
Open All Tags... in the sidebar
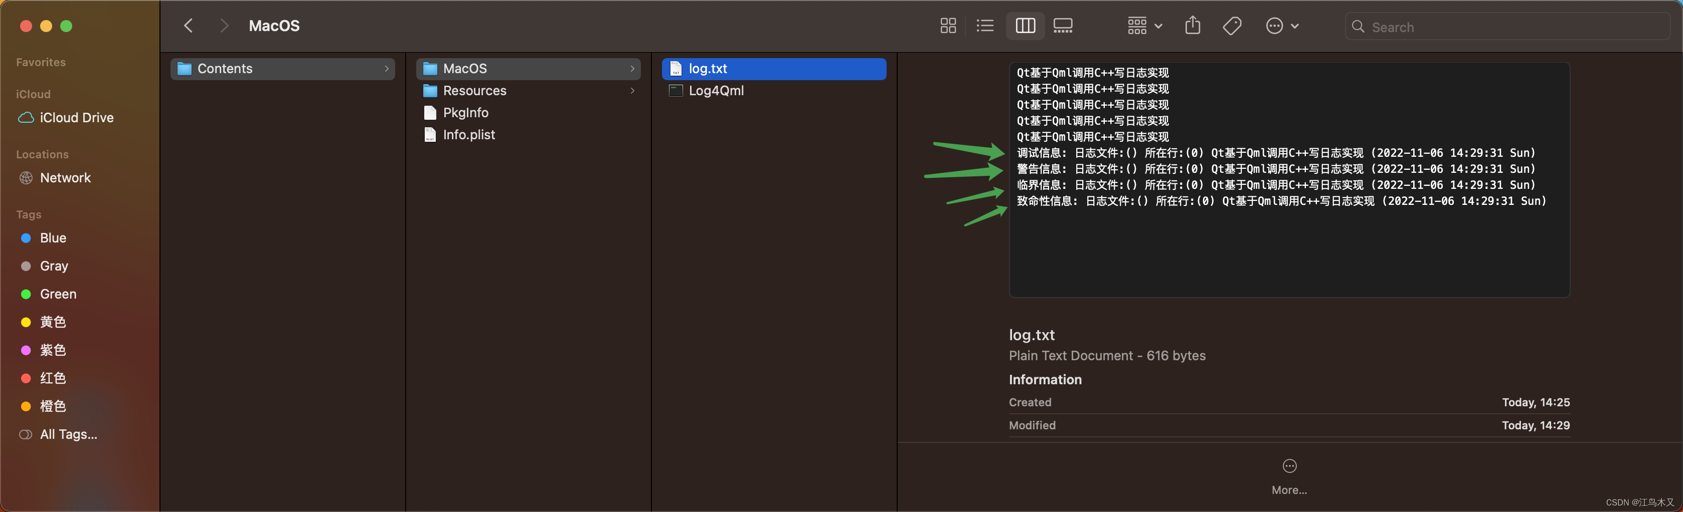click(67, 434)
